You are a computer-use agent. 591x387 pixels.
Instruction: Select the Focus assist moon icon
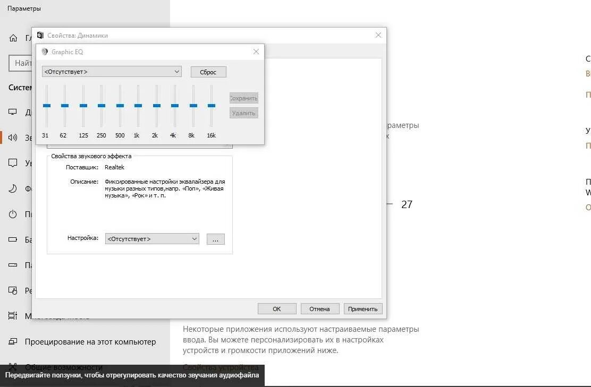click(x=13, y=188)
